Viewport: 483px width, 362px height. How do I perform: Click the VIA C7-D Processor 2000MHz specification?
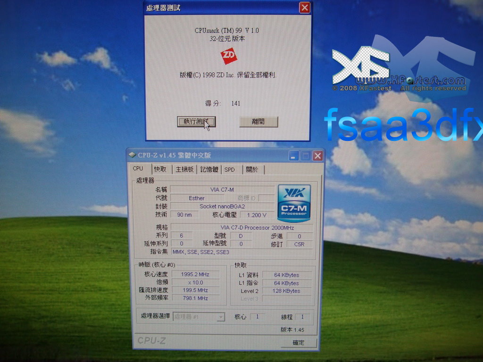click(x=242, y=228)
